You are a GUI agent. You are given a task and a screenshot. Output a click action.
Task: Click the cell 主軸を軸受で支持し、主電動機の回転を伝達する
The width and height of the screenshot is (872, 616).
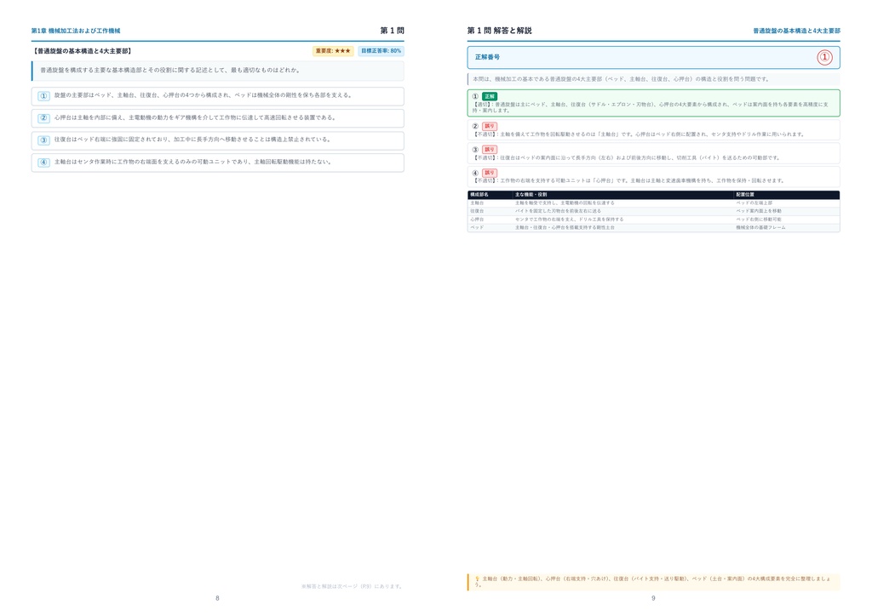565,203
